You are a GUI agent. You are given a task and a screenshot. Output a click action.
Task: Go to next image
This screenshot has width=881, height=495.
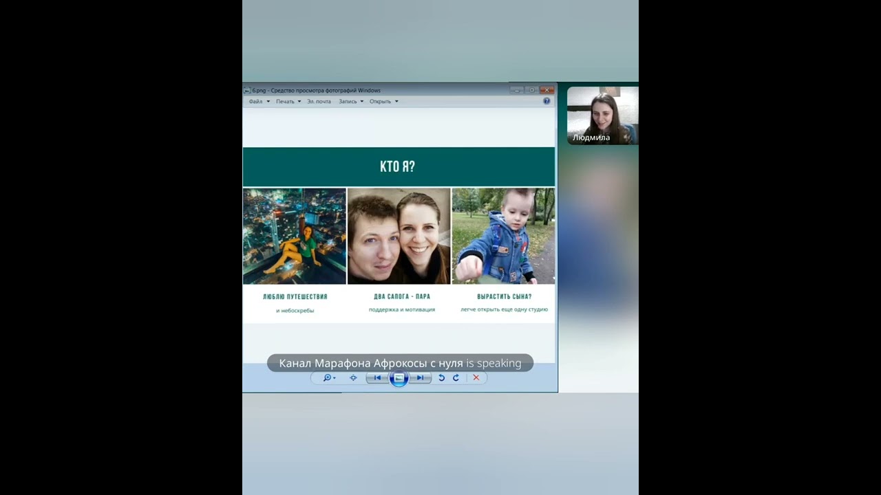click(420, 377)
